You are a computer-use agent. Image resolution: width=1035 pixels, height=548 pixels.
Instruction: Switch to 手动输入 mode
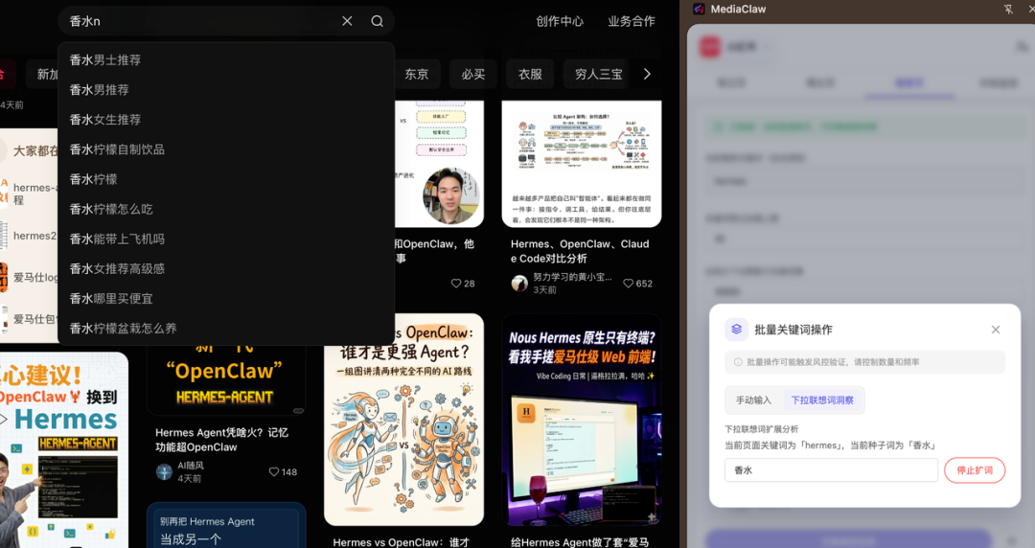click(754, 400)
